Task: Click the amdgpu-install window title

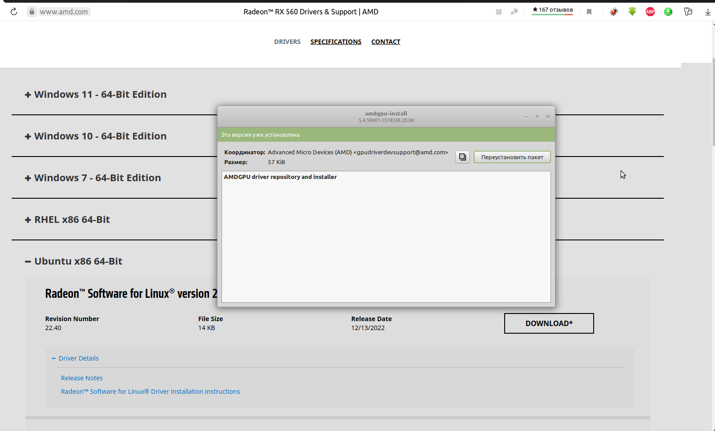Action: [386, 113]
